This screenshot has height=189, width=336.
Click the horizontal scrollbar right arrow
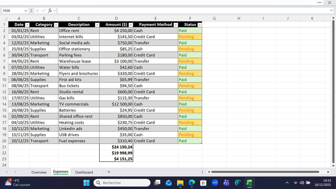tap(328, 172)
